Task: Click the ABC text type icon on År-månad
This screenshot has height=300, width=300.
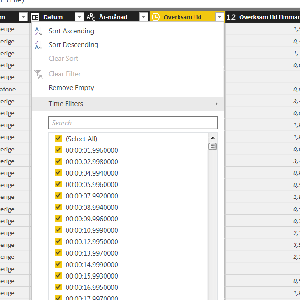Action: [x=91, y=17]
